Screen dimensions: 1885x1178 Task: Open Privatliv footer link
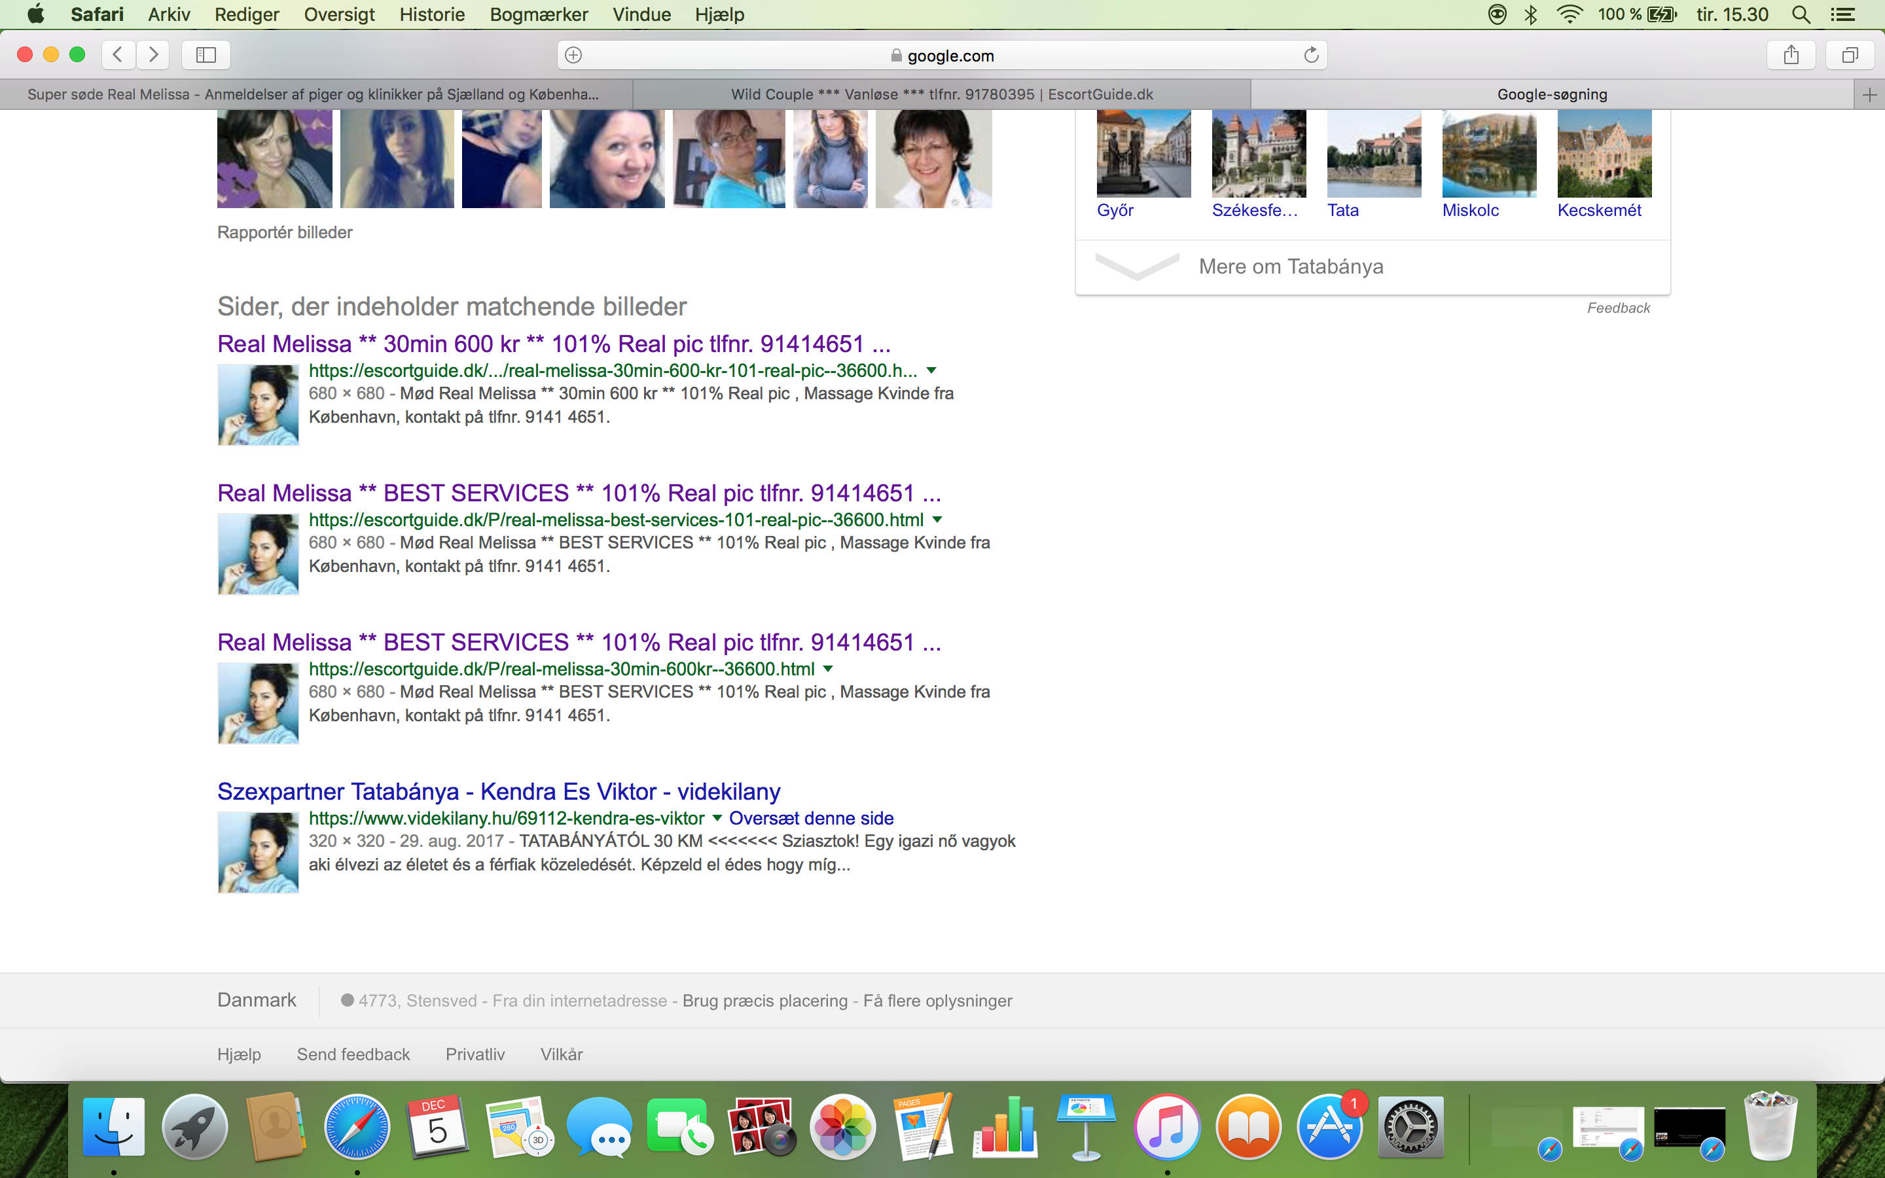coord(475,1054)
